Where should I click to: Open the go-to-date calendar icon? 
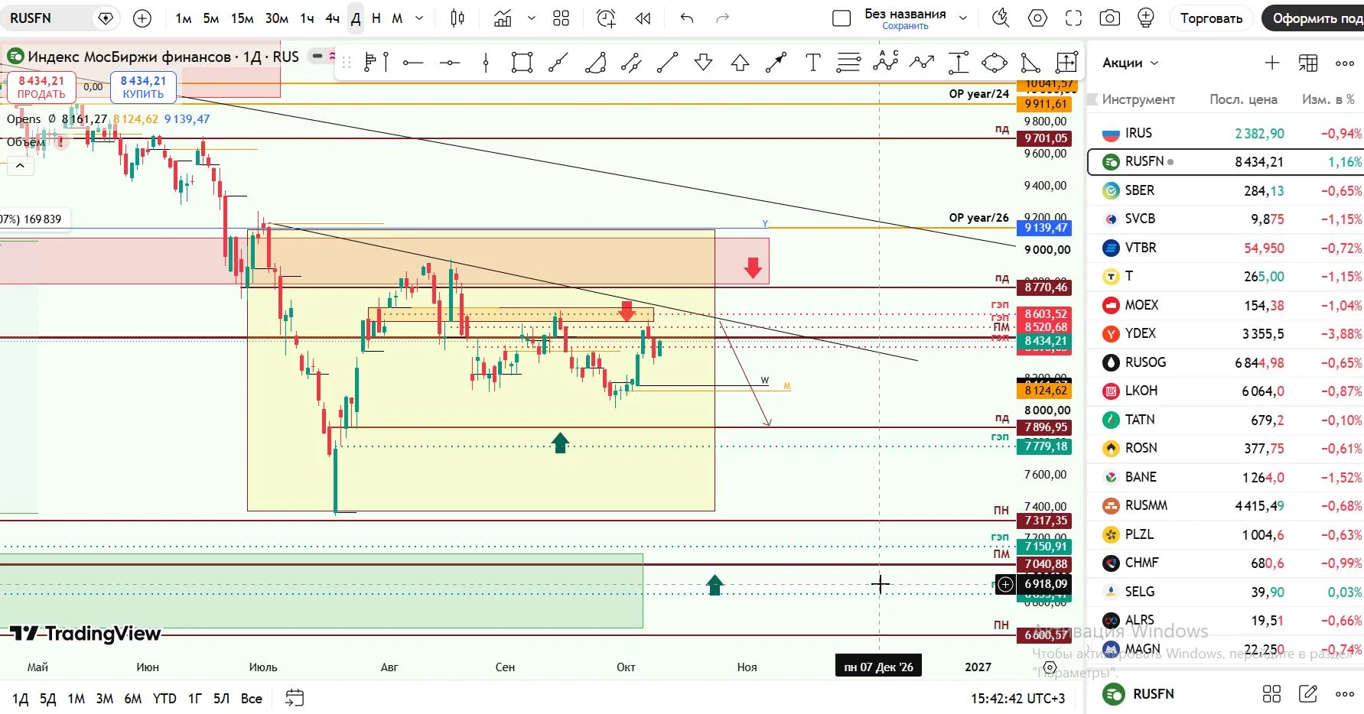(x=295, y=698)
